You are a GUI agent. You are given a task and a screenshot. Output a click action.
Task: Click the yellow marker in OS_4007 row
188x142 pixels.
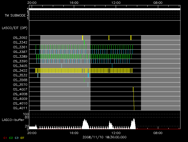133,89
